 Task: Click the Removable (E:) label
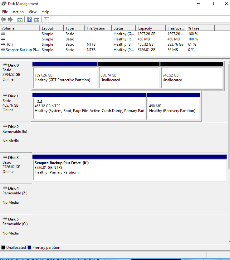(x=15, y=132)
